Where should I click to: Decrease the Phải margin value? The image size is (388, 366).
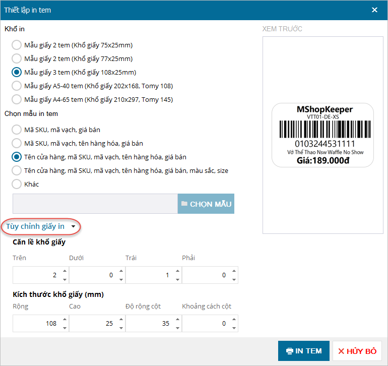point(234,279)
